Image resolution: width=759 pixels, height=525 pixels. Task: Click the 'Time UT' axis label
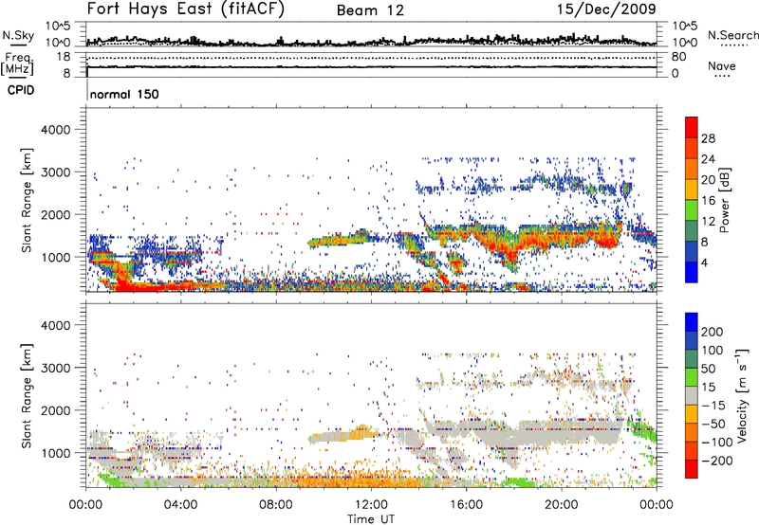pos(371,518)
